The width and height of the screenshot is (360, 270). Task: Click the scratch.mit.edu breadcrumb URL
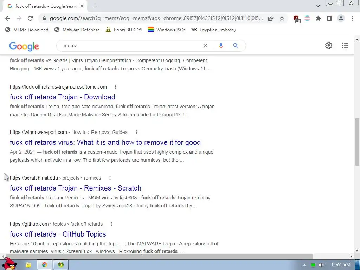click(x=56, y=178)
